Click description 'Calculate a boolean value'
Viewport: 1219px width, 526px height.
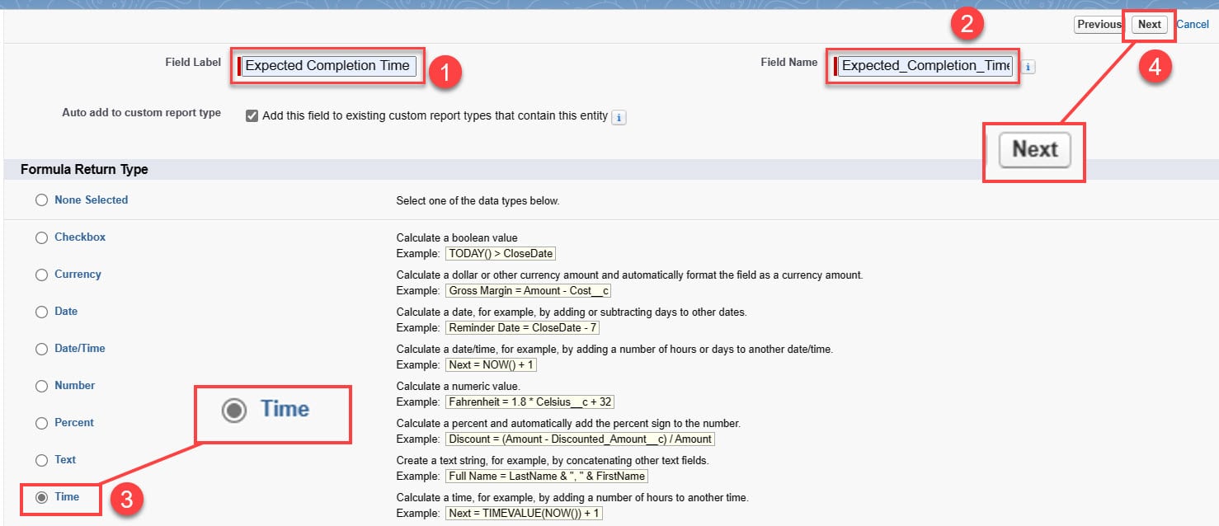pyautogui.click(x=457, y=237)
